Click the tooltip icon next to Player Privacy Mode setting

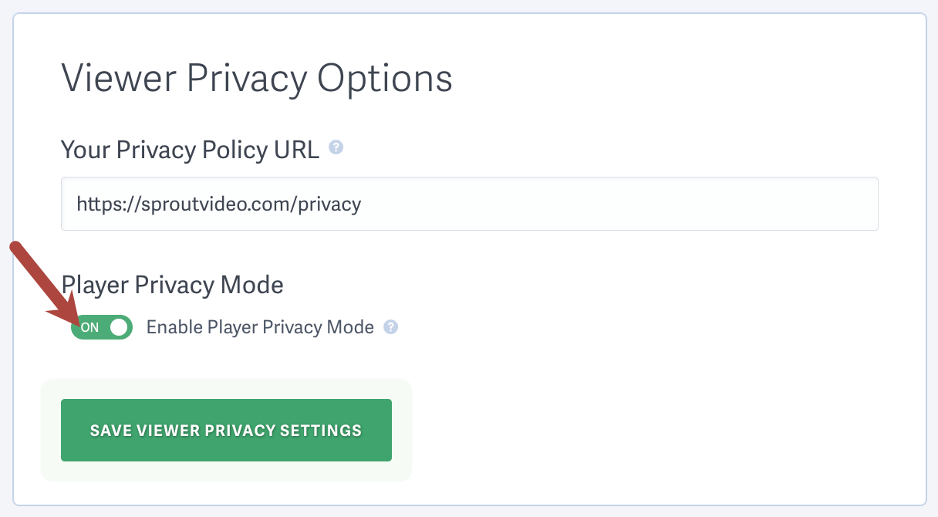pyautogui.click(x=391, y=327)
